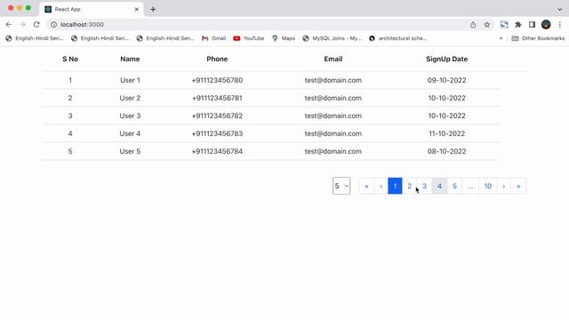Click the SignUp Date column header
Image resolution: width=569 pixels, height=320 pixels.
pyautogui.click(x=446, y=59)
